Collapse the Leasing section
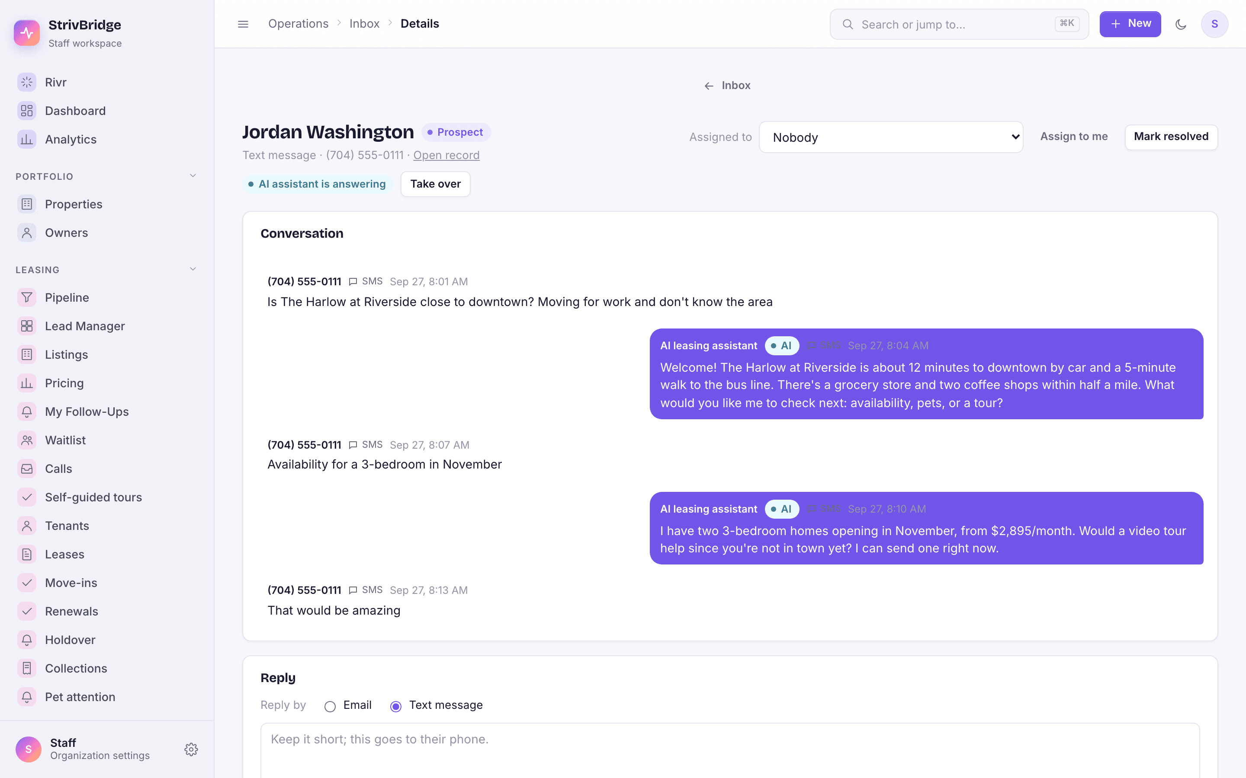1246x778 pixels. (x=193, y=269)
